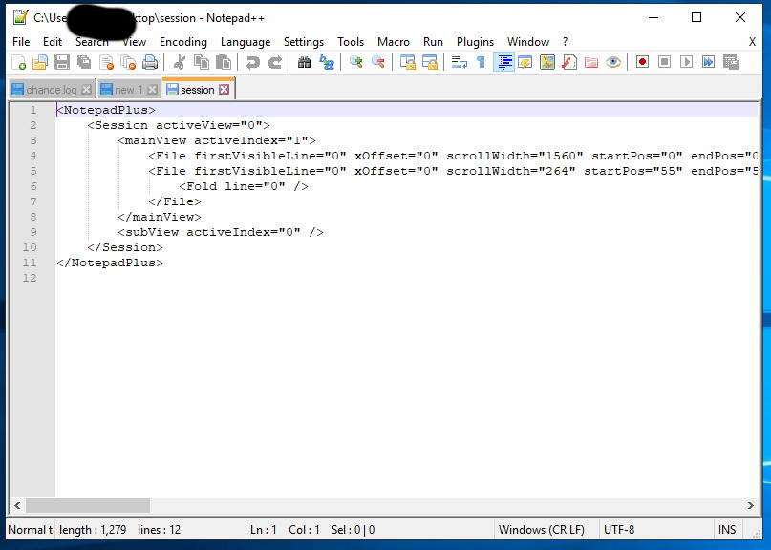Undo the last action via toolbar
Screen dimensions: 771x550
tap(251, 61)
